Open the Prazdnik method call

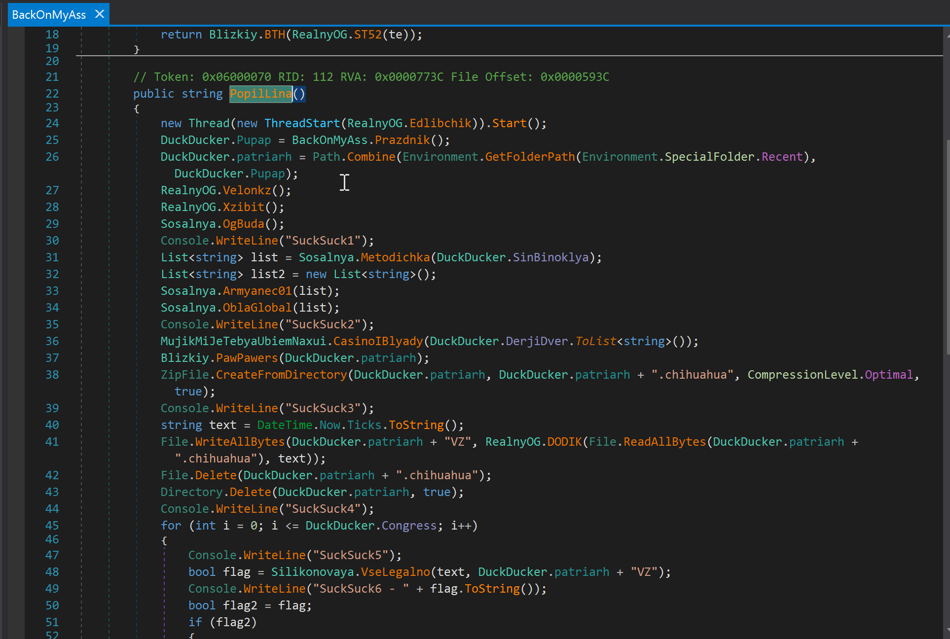coord(402,140)
